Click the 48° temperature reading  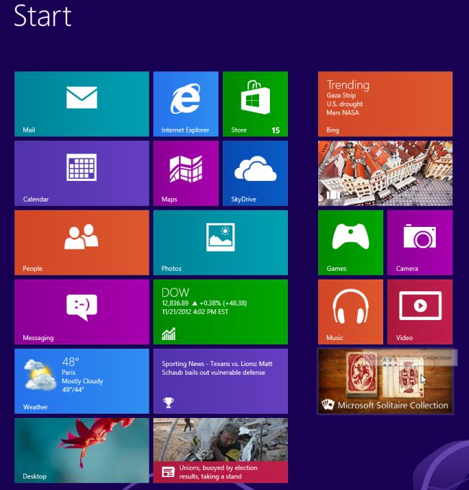(x=71, y=362)
